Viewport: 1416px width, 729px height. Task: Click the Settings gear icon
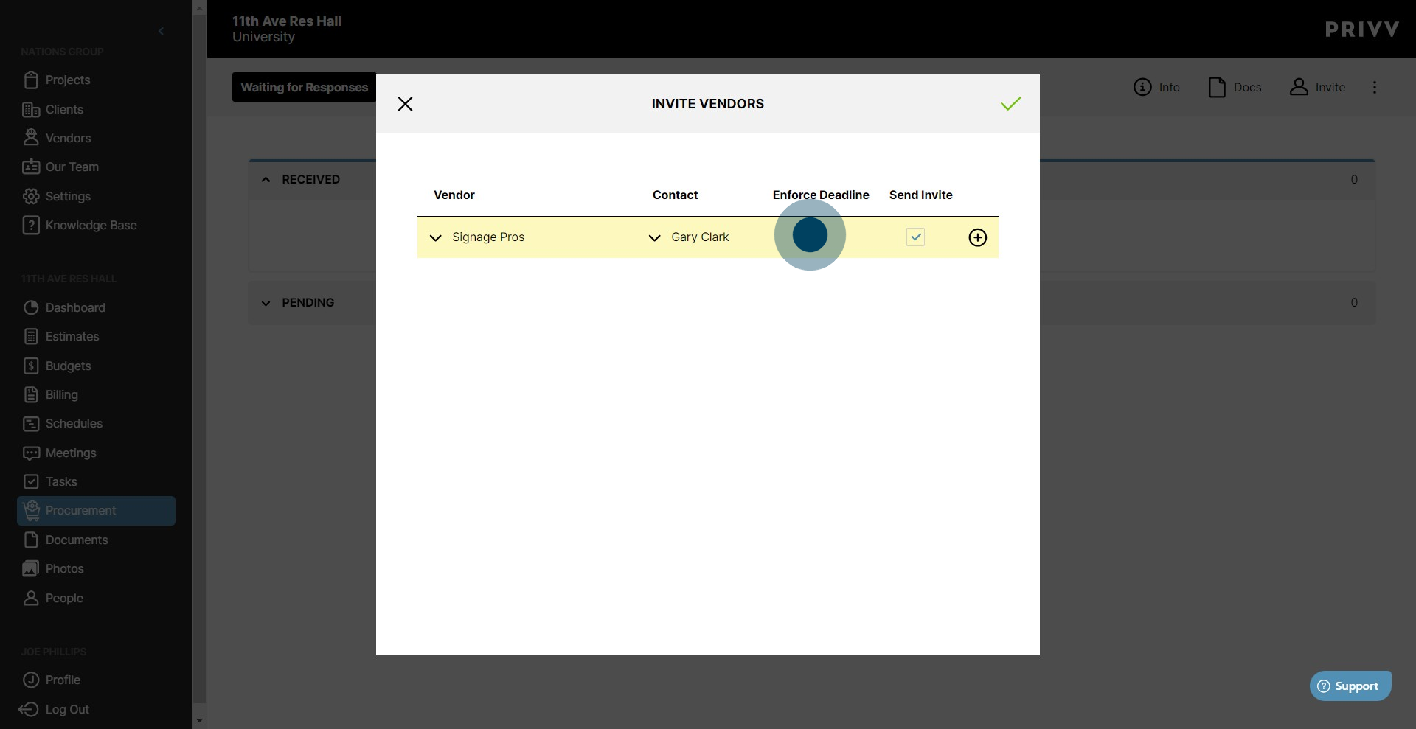[x=31, y=196]
